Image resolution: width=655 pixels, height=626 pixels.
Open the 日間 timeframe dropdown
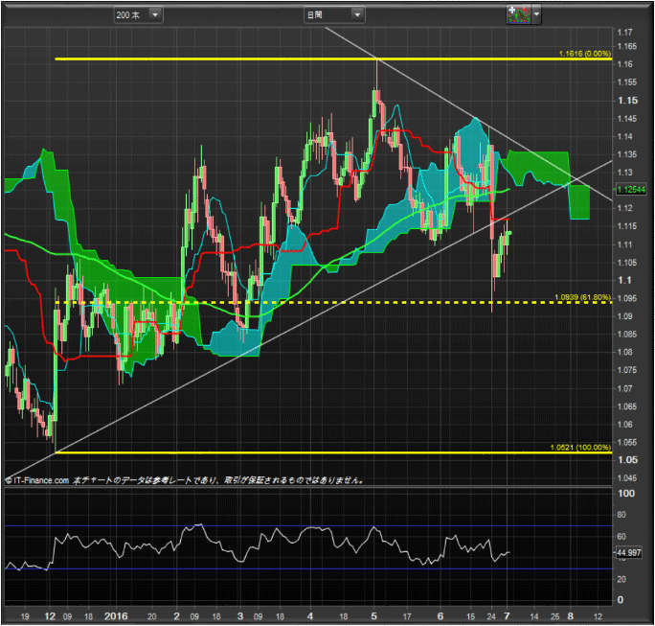point(334,15)
